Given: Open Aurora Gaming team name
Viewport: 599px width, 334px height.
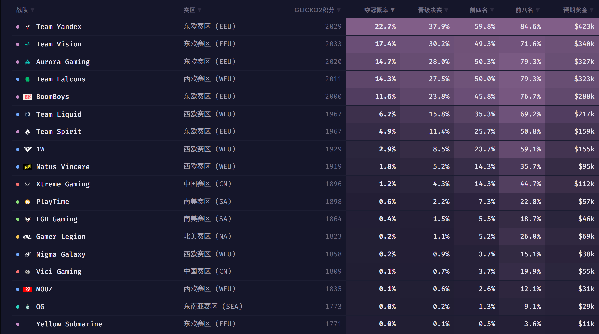Looking at the screenshot, I should [x=63, y=62].
